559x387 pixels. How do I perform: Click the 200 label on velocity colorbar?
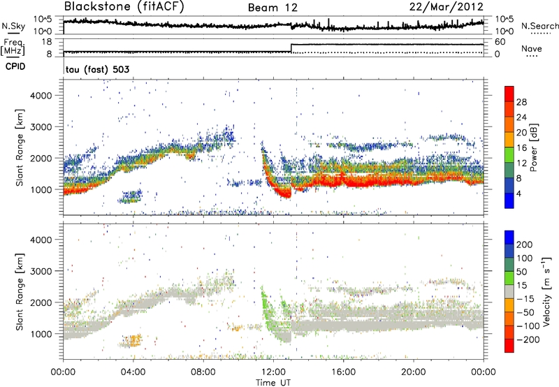525,244
